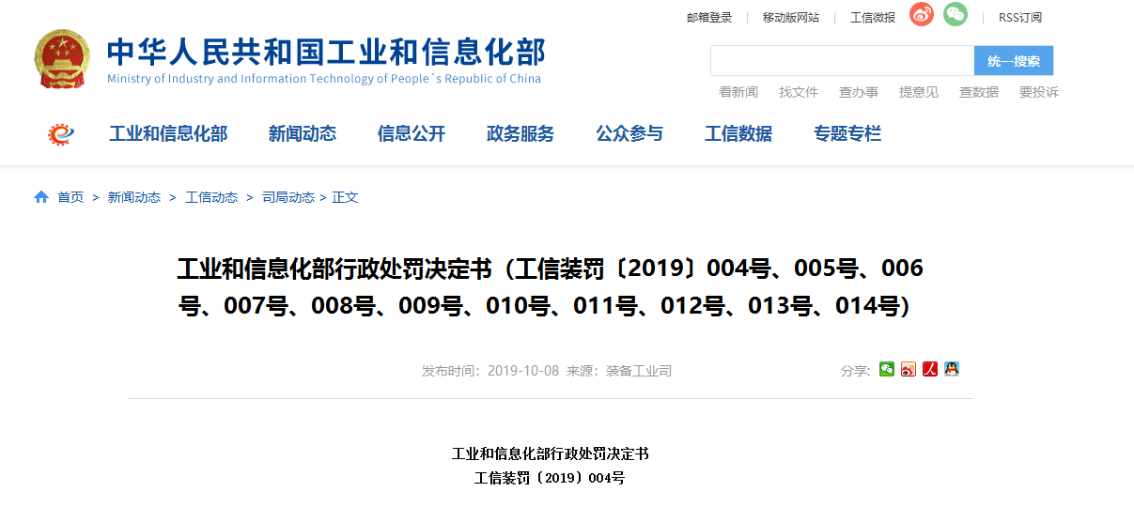The width and height of the screenshot is (1134, 507).
Task: Click source 装备工业司 text
Action: 639,371
